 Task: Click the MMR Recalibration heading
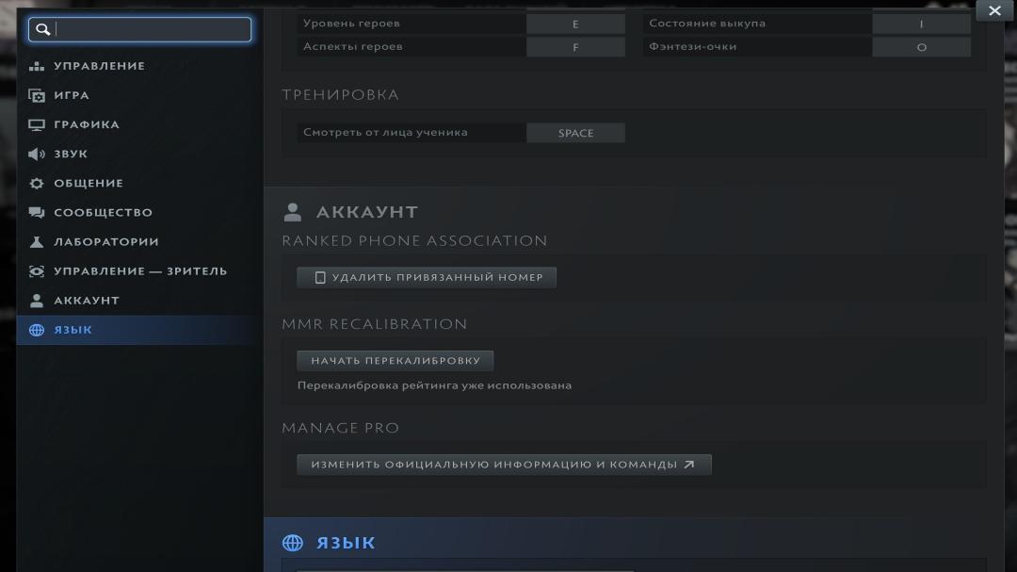pyautogui.click(x=374, y=324)
